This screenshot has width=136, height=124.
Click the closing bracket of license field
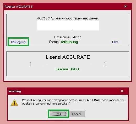(x=105, y=64)
